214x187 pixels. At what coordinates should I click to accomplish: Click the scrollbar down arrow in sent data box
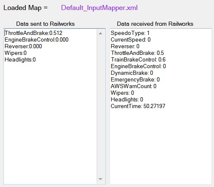tap(101, 179)
